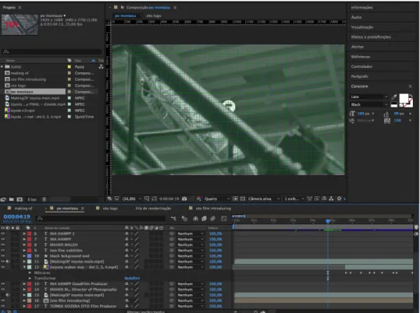The height and width of the screenshot is (313, 420).
Task: Create new composition icon in project panel
Action: coord(20,199)
